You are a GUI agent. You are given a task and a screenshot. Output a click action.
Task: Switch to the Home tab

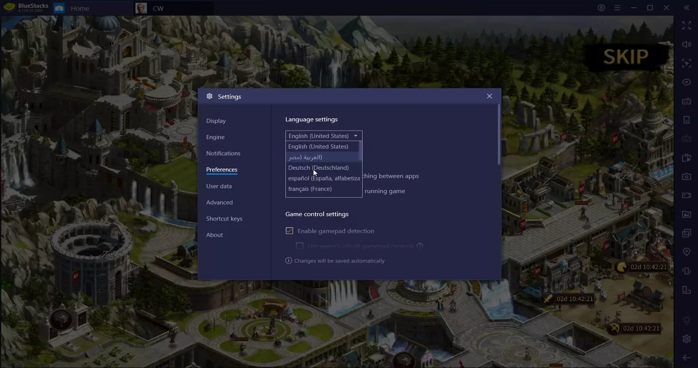[x=80, y=8]
